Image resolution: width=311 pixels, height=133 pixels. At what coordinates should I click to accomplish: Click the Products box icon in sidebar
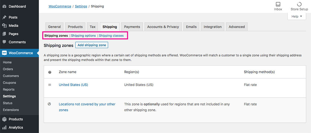(4, 119)
